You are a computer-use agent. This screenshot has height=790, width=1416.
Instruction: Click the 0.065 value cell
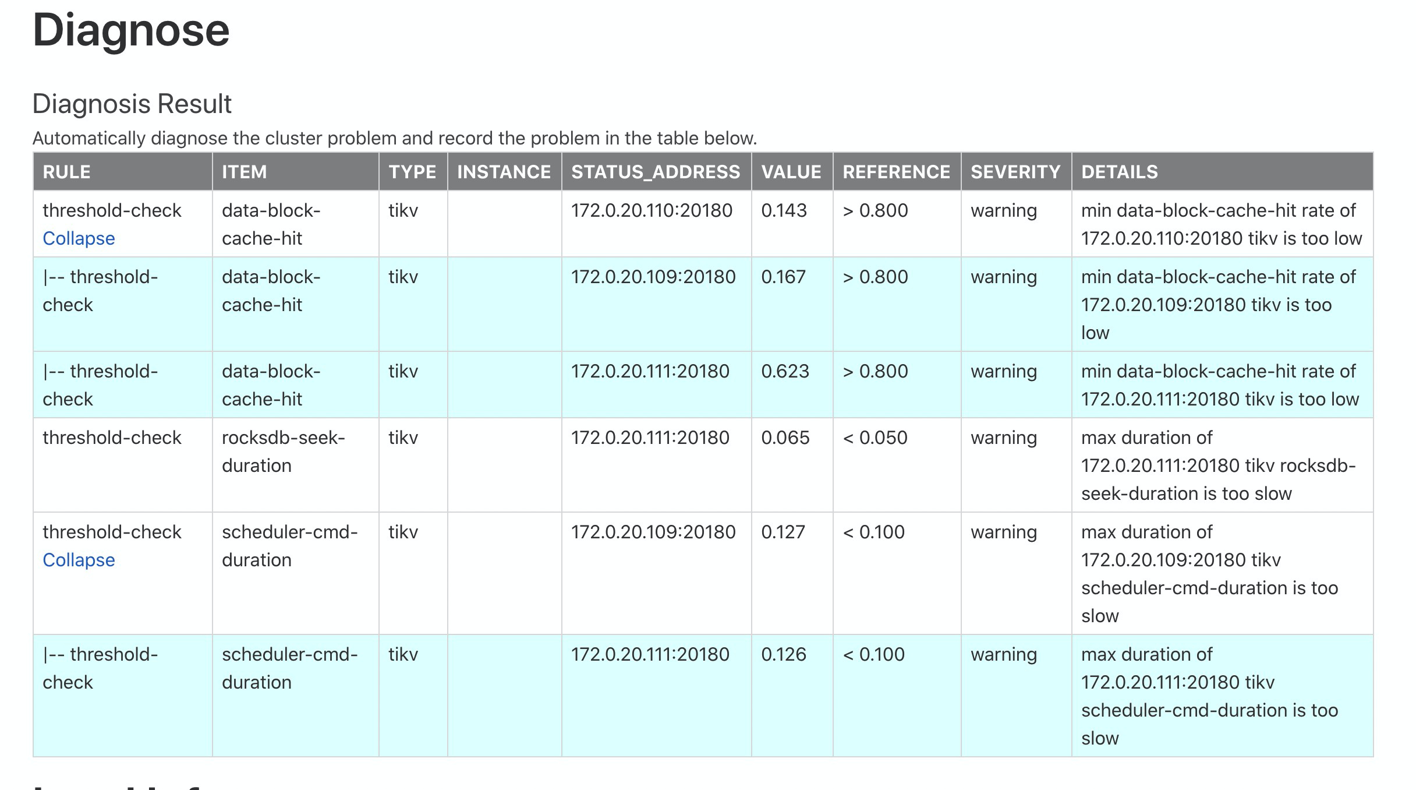[785, 438]
